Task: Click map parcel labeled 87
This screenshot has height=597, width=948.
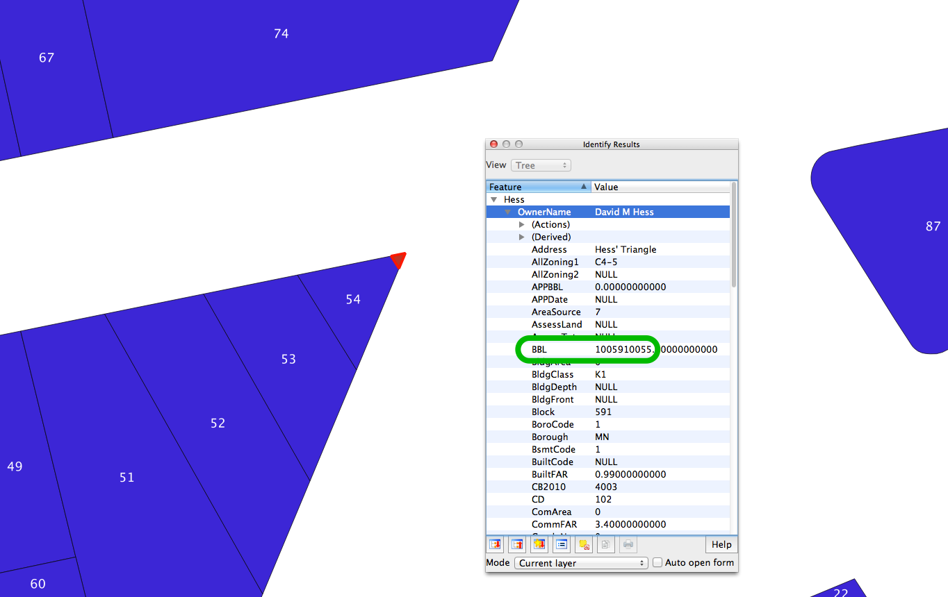Action: [x=933, y=227]
